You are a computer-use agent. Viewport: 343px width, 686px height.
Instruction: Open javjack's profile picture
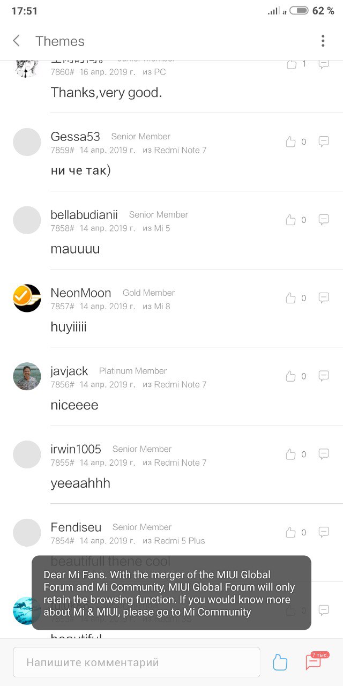tap(27, 376)
